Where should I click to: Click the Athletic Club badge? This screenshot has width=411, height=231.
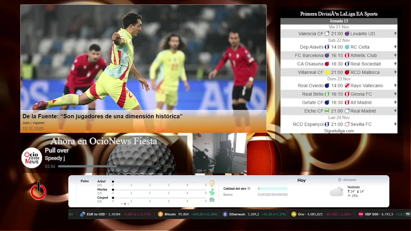point(347,56)
